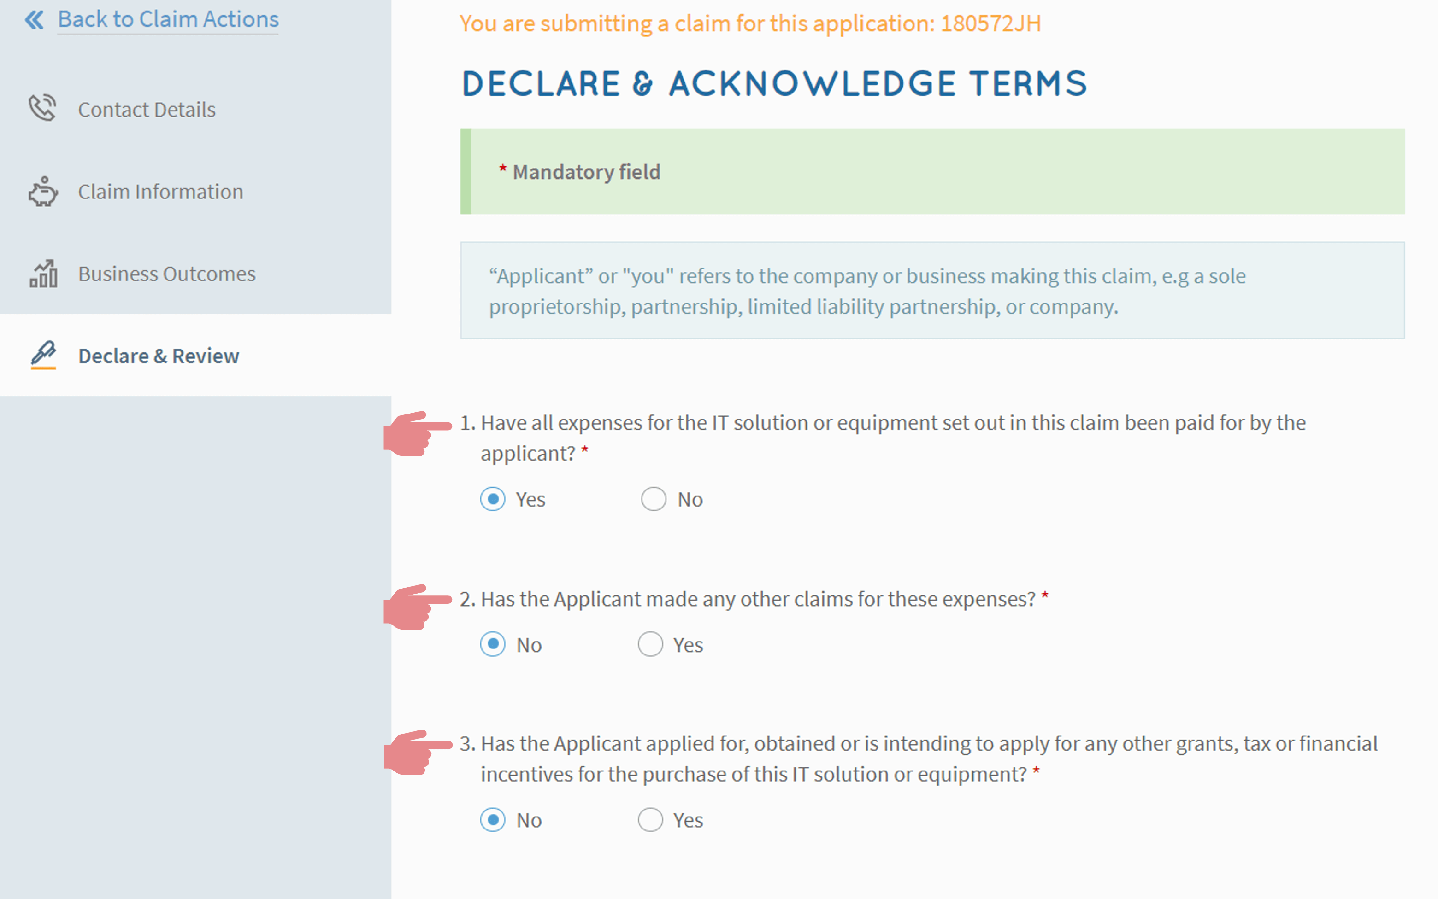
Task: Choose Yes for other claims made question
Action: click(x=650, y=644)
